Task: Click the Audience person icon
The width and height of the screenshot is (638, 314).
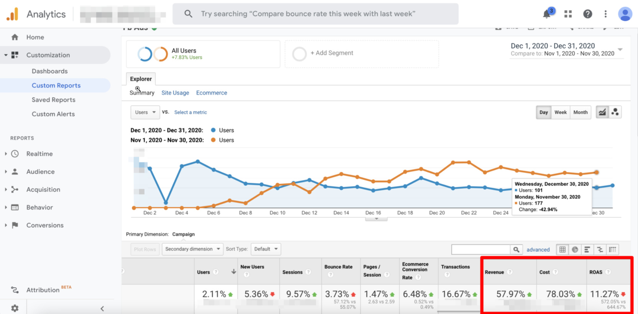Action: tap(15, 172)
